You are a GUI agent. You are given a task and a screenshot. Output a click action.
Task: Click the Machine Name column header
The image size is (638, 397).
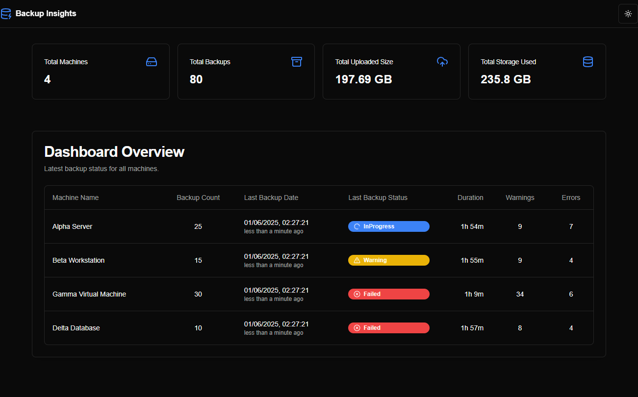(x=76, y=198)
